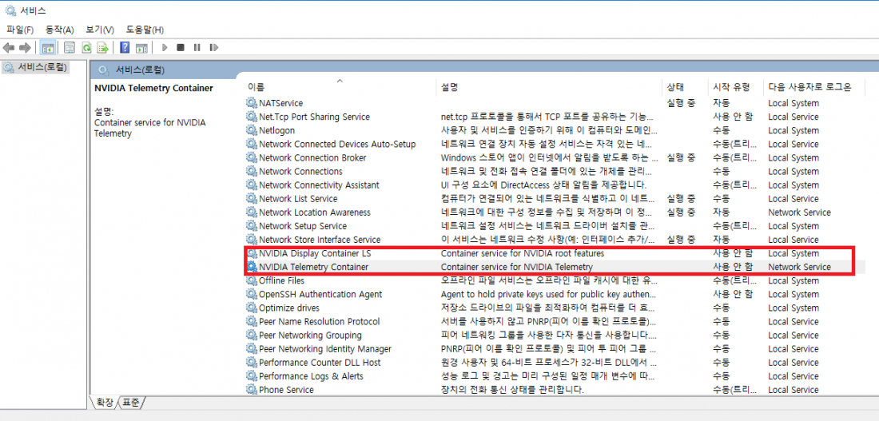Click the gear icon beside Network Connections

[251, 171]
